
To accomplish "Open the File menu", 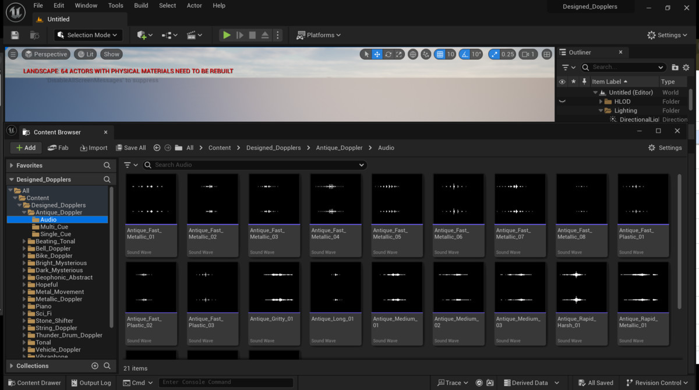I will (38, 5).
